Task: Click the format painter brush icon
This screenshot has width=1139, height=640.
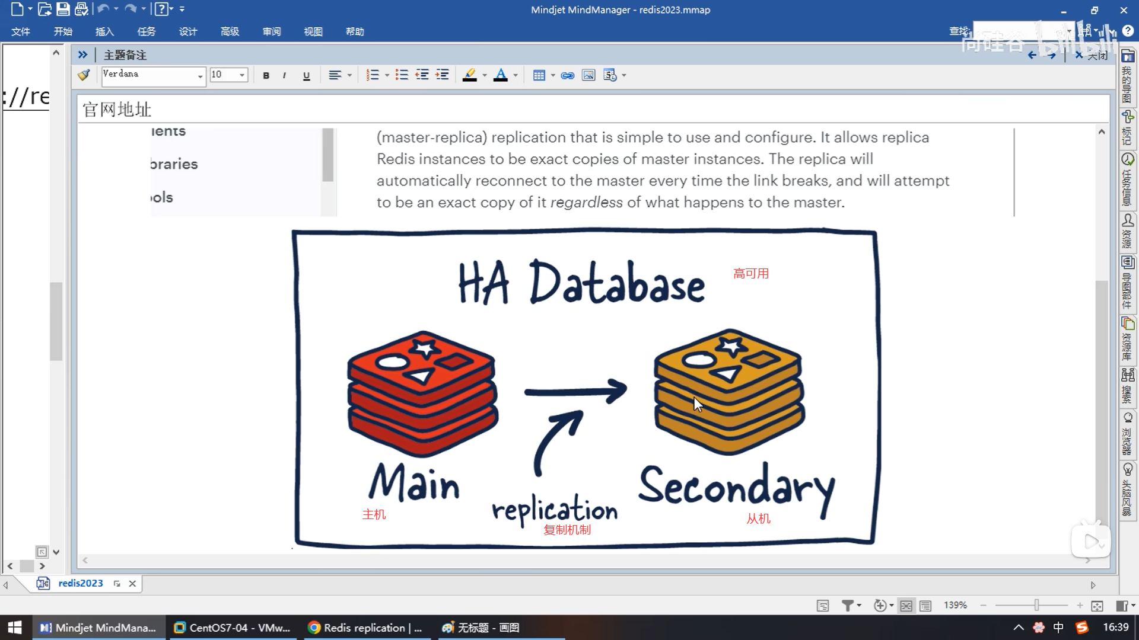Action: [84, 75]
